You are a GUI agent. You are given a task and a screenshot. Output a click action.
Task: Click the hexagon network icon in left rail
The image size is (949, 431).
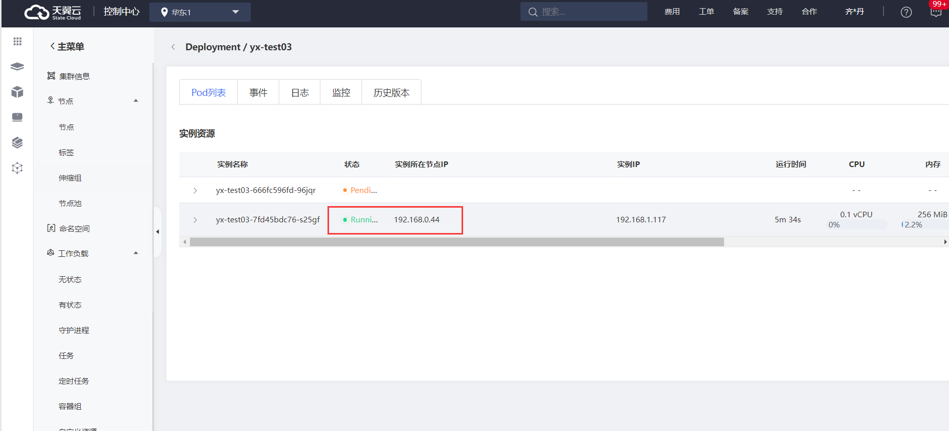17,168
